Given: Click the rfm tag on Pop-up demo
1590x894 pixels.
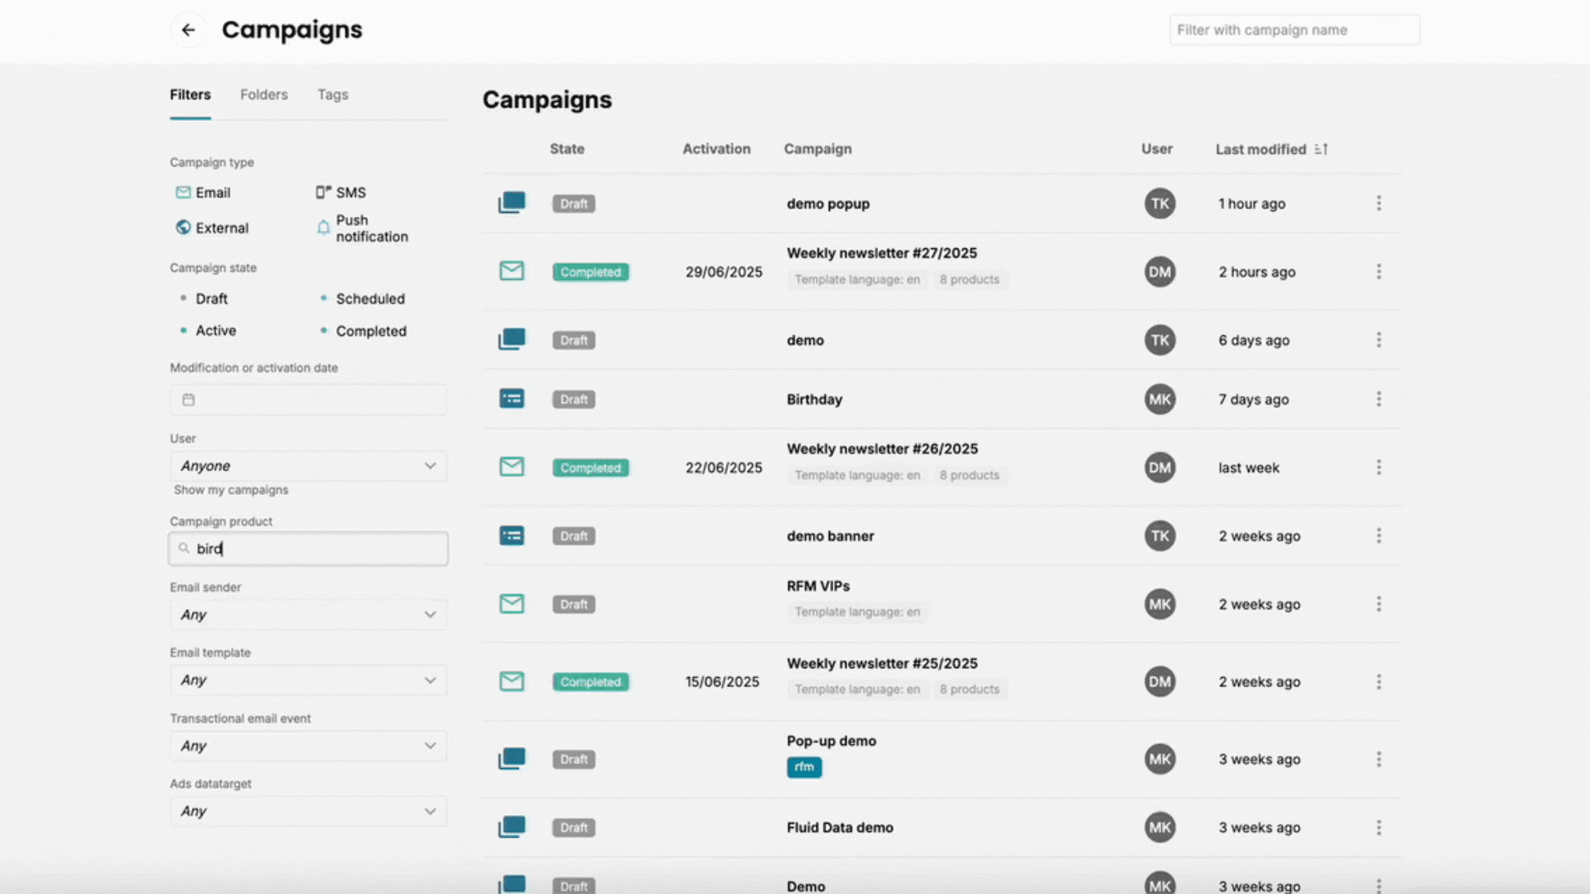Looking at the screenshot, I should [804, 767].
